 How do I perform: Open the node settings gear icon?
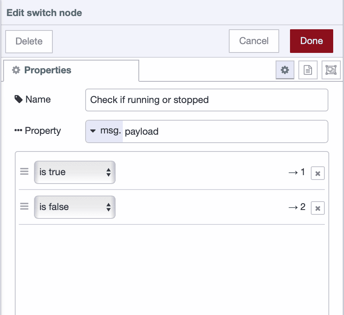(285, 70)
